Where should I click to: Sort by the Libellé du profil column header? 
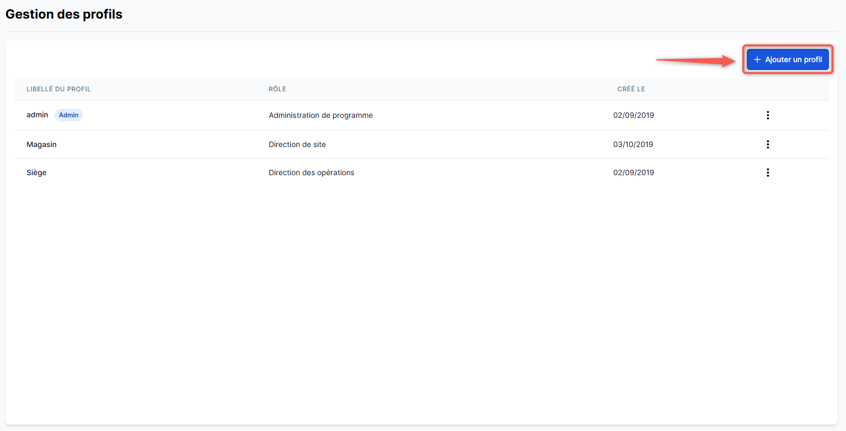click(x=58, y=89)
